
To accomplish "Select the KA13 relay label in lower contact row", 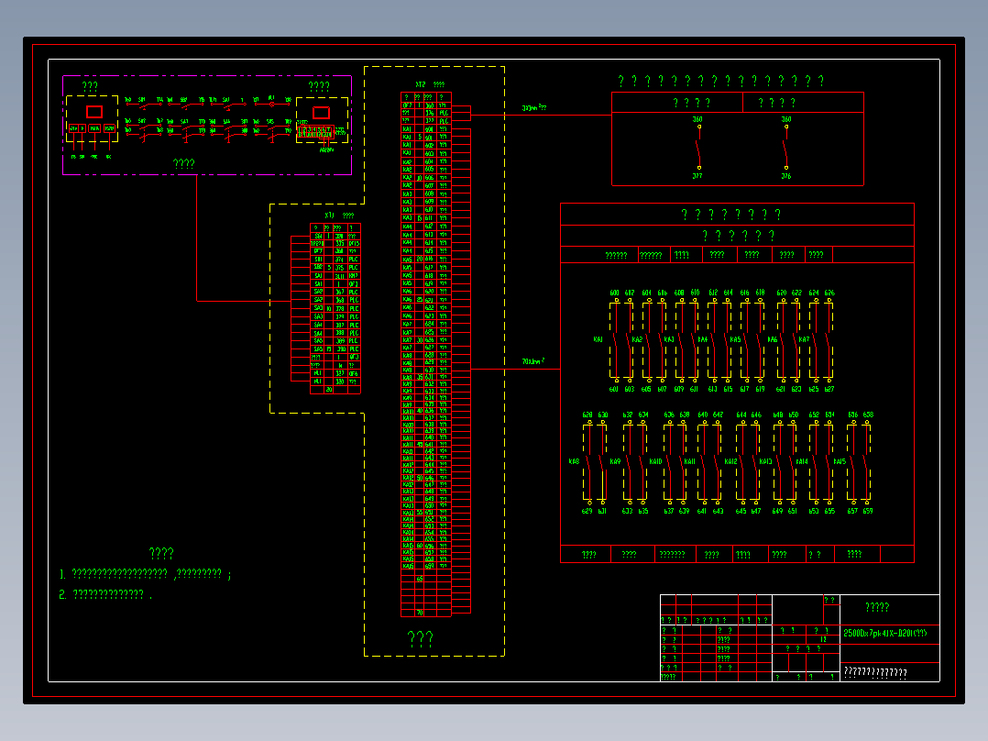I will click(765, 461).
